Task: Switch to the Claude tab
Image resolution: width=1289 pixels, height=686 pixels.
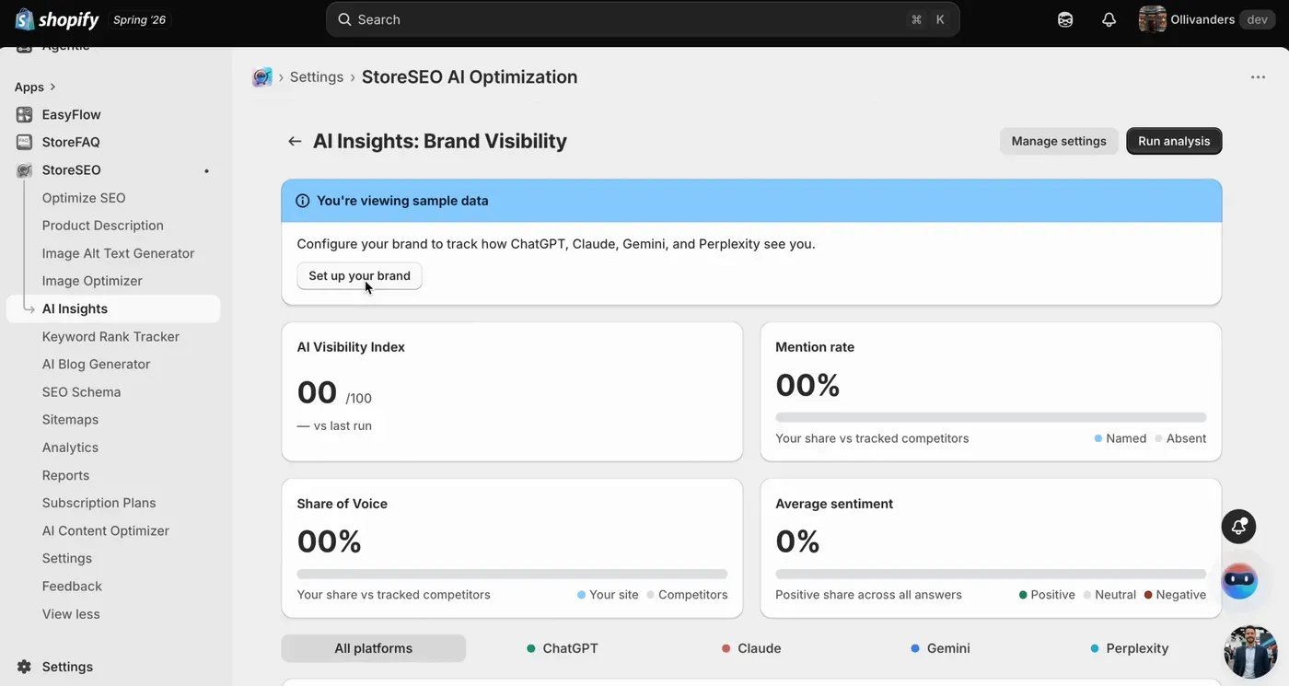Action: coord(751,648)
